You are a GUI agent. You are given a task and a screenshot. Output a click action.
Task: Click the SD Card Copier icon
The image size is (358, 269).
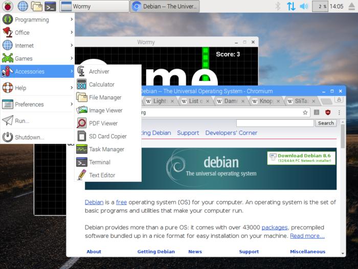(81, 136)
